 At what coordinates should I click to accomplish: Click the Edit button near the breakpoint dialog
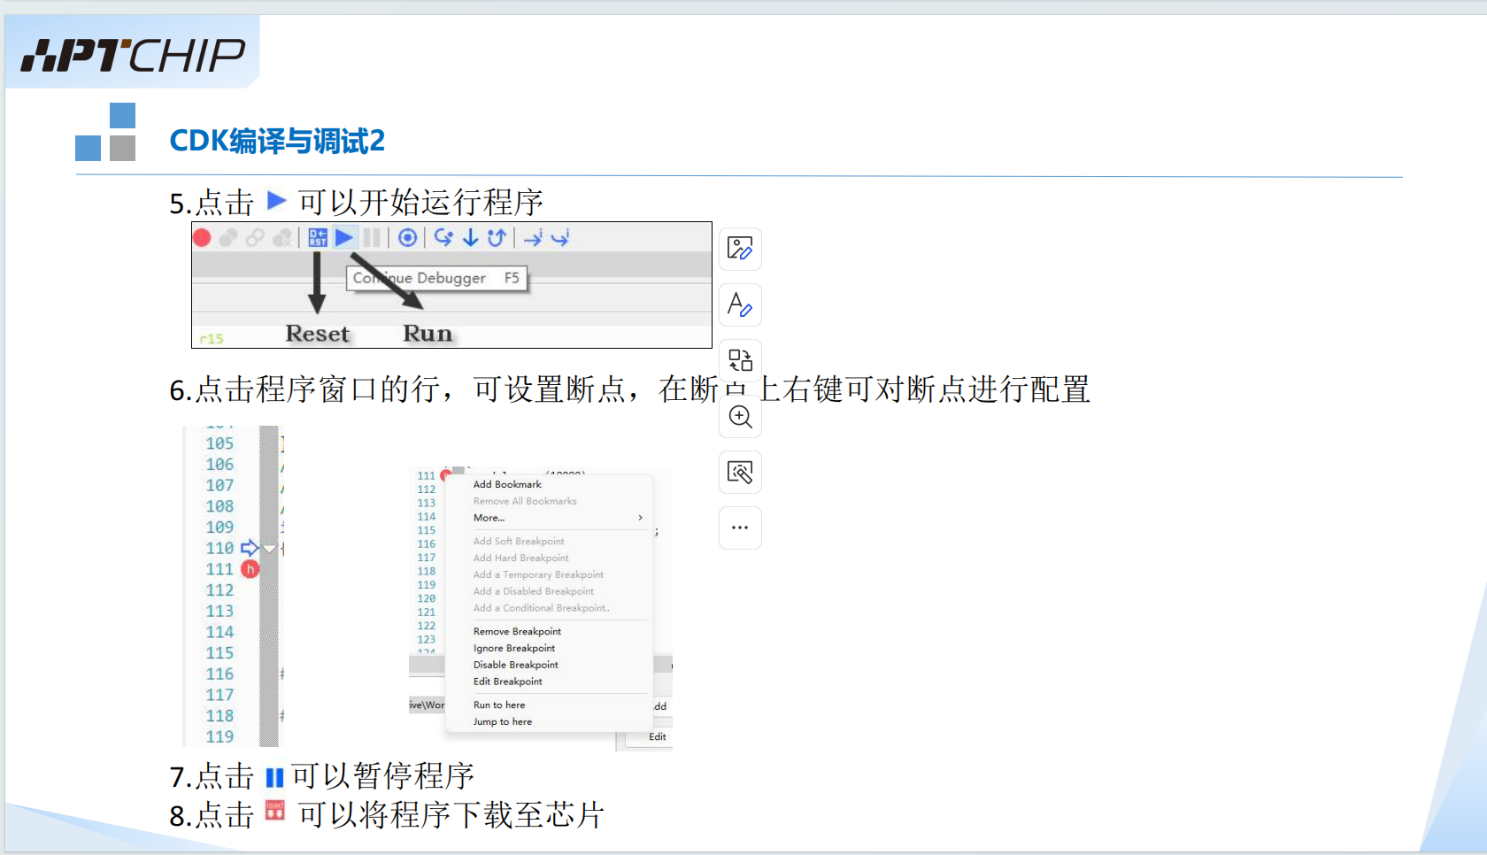click(658, 736)
